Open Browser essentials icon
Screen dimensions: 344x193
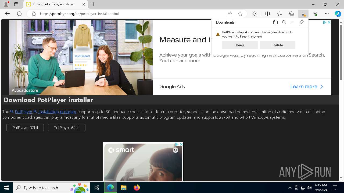tap(315, 14)
